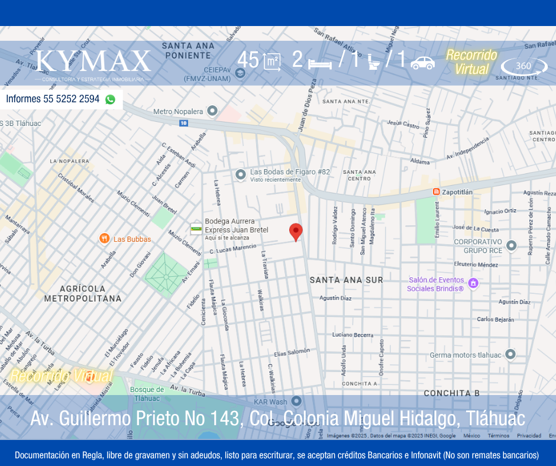Click the Las Bodas de Figaro #82 marker

point(241,174)
